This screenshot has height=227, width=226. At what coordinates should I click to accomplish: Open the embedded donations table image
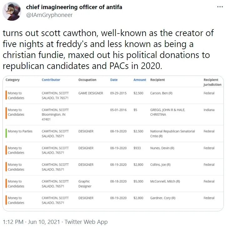pyautogui.click(x=113, y=143)
